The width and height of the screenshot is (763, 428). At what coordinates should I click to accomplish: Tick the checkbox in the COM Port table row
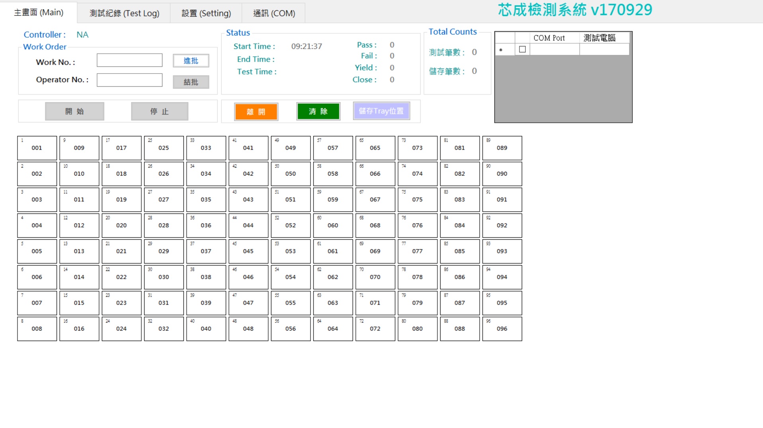(x=522, y=49)
